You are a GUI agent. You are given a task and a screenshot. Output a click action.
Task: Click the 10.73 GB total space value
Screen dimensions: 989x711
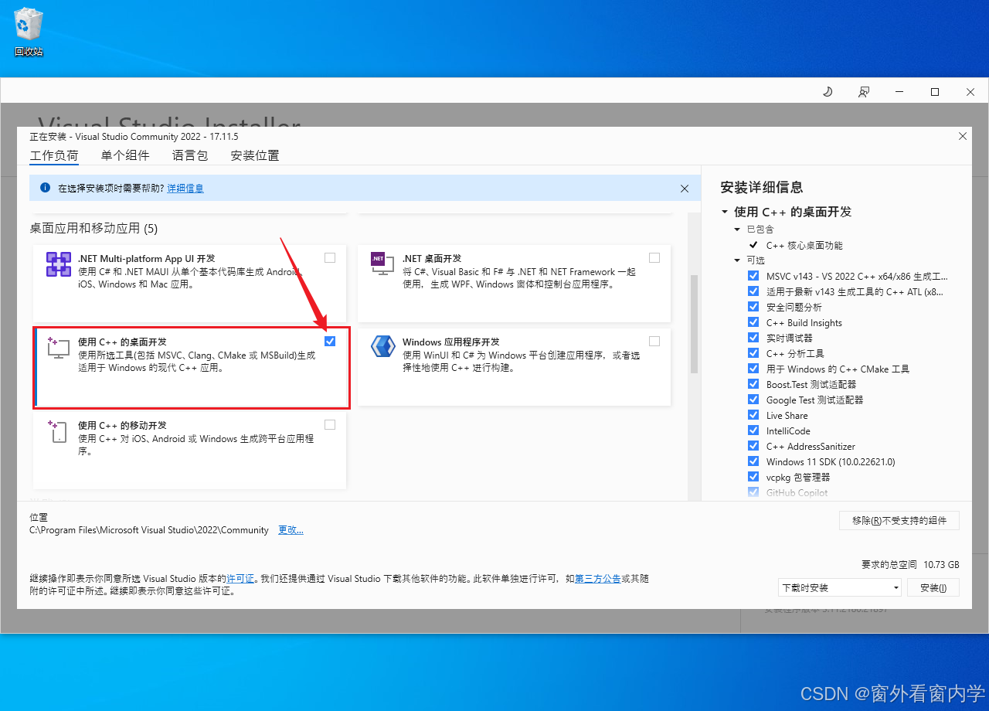pos(941,564)
